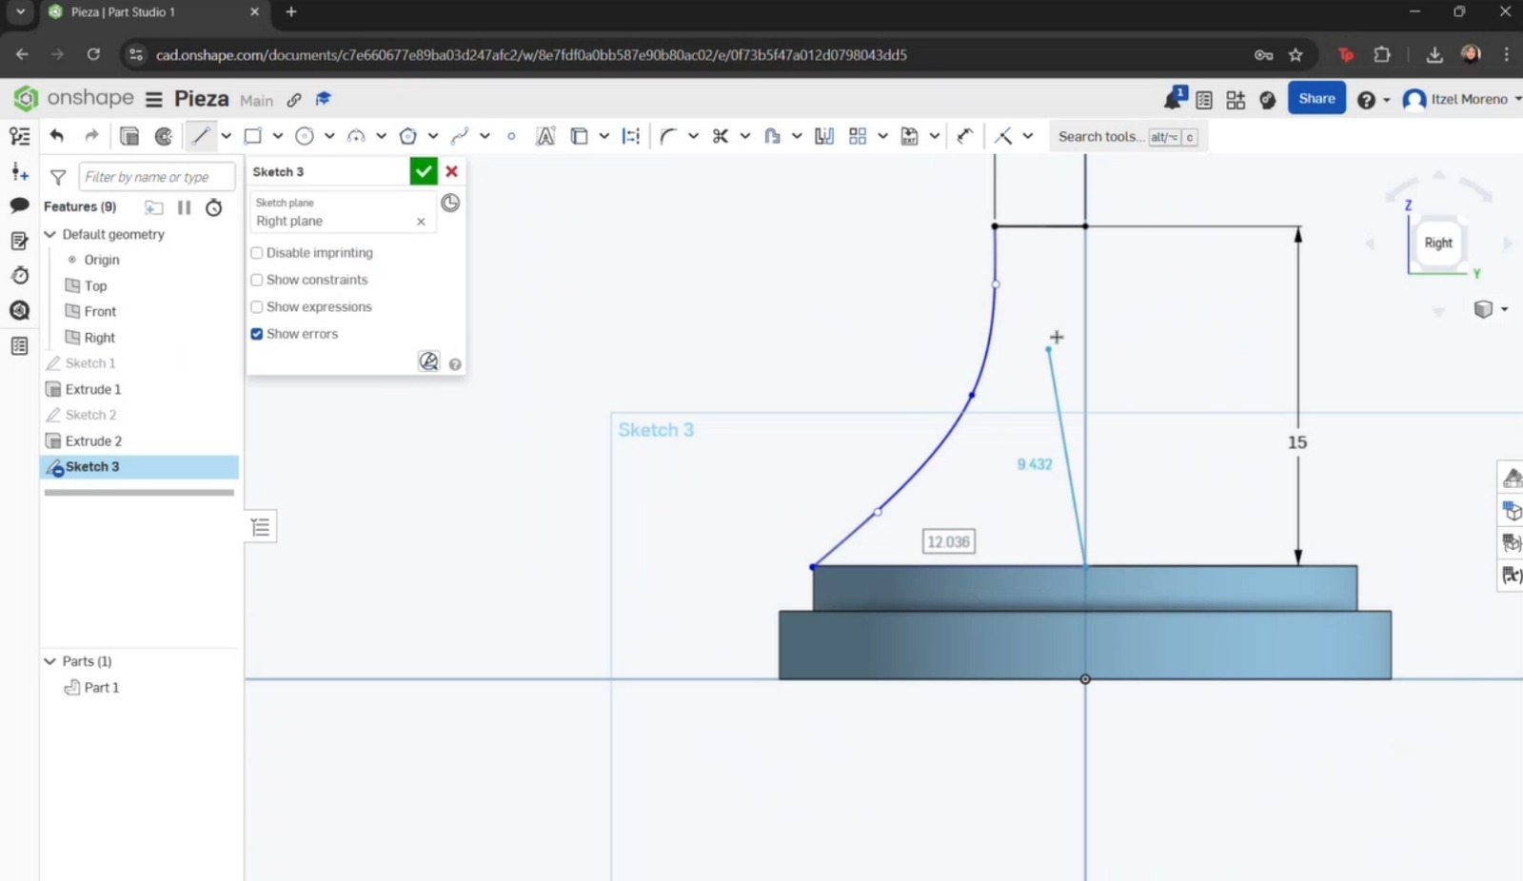Click the Undo toolbar icon

tap(56, 136)
